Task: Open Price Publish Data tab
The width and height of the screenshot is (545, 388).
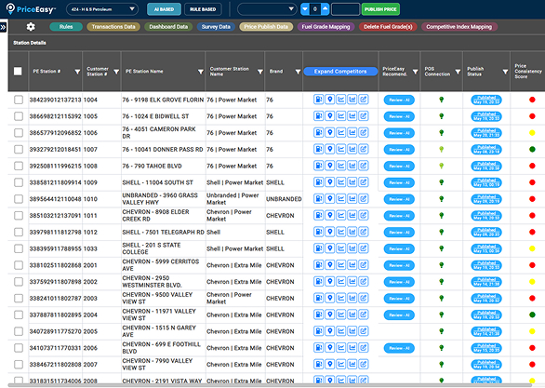Action: (266, 27)
